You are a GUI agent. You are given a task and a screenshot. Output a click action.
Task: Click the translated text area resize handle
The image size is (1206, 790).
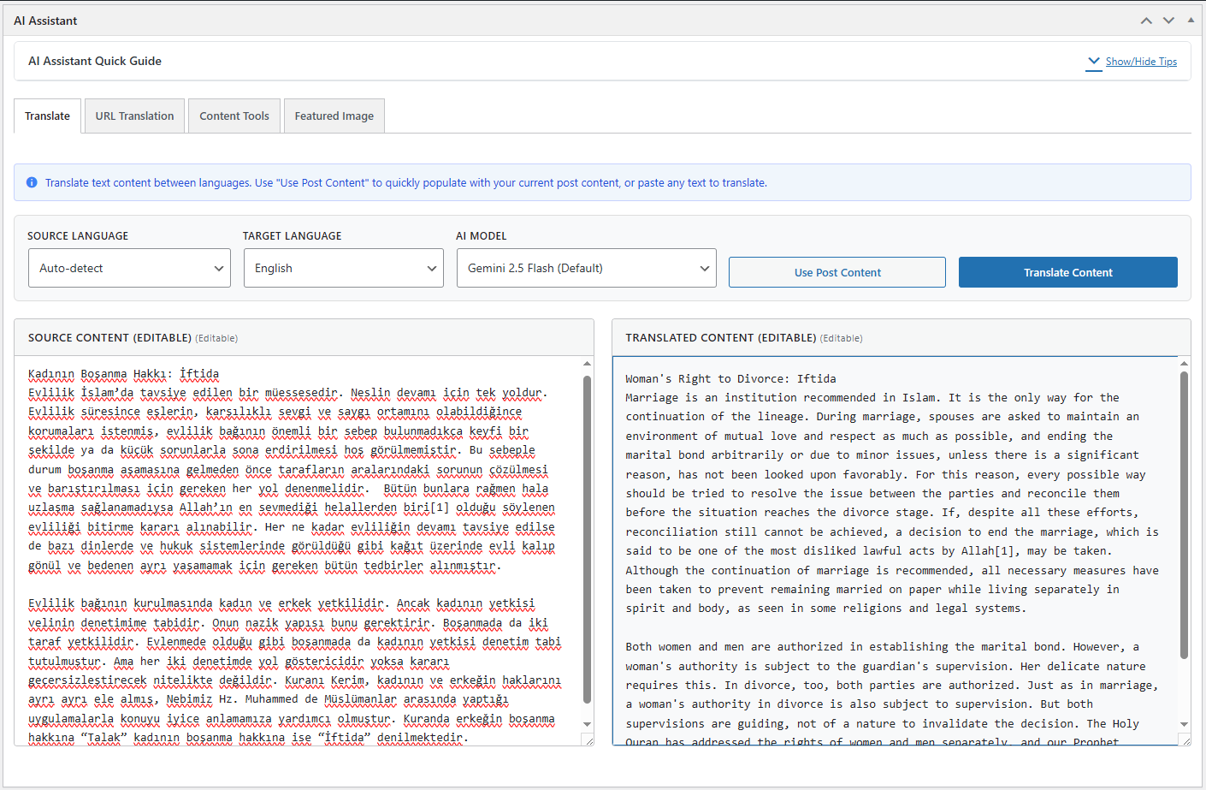coord(1185,740)
